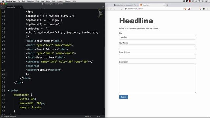Open the Find menu
210x118 pixels.
[x=37, y=1]
